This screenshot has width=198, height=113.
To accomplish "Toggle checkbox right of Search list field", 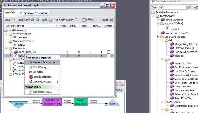I will point(195,7).
